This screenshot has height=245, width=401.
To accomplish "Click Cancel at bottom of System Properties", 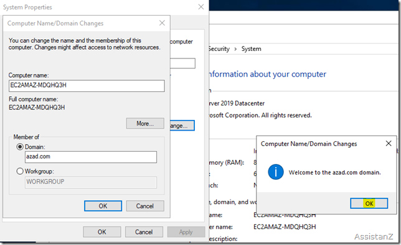I will click(x=144, y=232).
